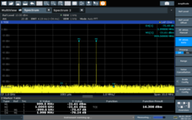Click the Windows start icon in the toolbar
The height and width of the screenshot is (120, 192).
coord(4,3)
